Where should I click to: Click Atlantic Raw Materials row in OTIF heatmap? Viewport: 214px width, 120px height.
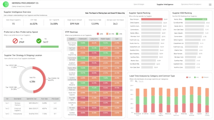click(95, 89)
